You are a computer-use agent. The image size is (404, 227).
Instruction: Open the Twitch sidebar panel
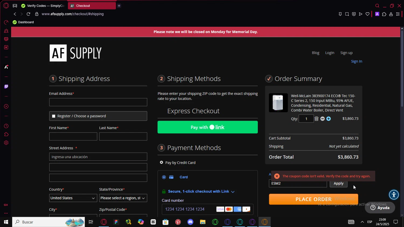coord(6,87)
